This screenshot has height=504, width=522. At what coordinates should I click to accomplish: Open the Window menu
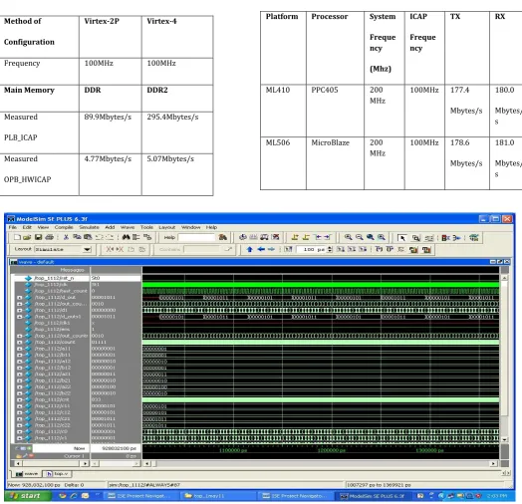tap(190, 227)
